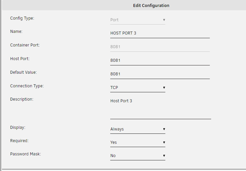Click the Host Port label
Screen dimensions: 246x171
point(20,59)
